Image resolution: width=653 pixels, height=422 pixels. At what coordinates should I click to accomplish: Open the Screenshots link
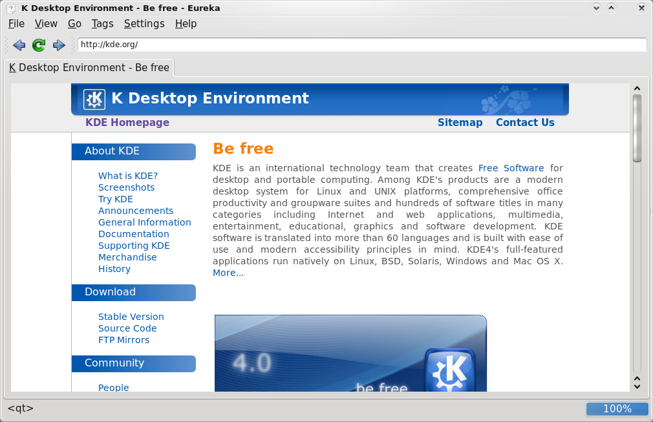[126, 187]
